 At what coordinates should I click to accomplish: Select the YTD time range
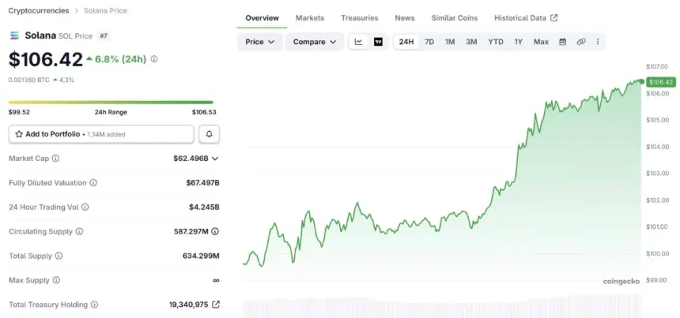pos(496,42)
